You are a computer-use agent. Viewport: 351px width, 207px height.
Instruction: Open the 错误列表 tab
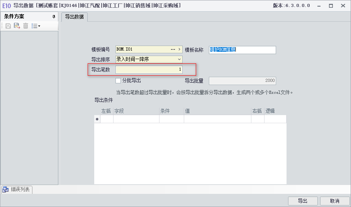17,190
